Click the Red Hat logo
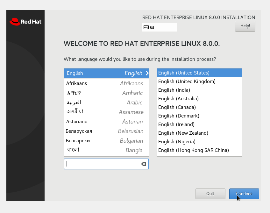The height and width of the screenshot is (213, 270). point(25,22)
